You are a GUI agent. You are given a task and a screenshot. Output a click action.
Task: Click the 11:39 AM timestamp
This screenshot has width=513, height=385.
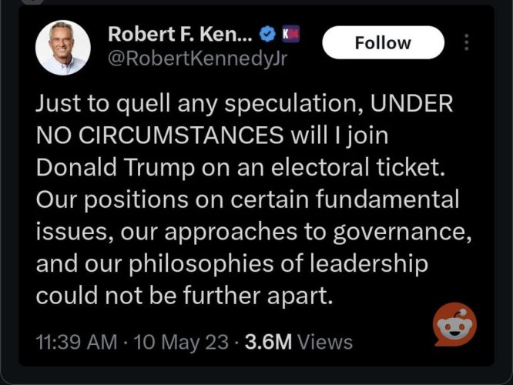(x=76, y=342)
